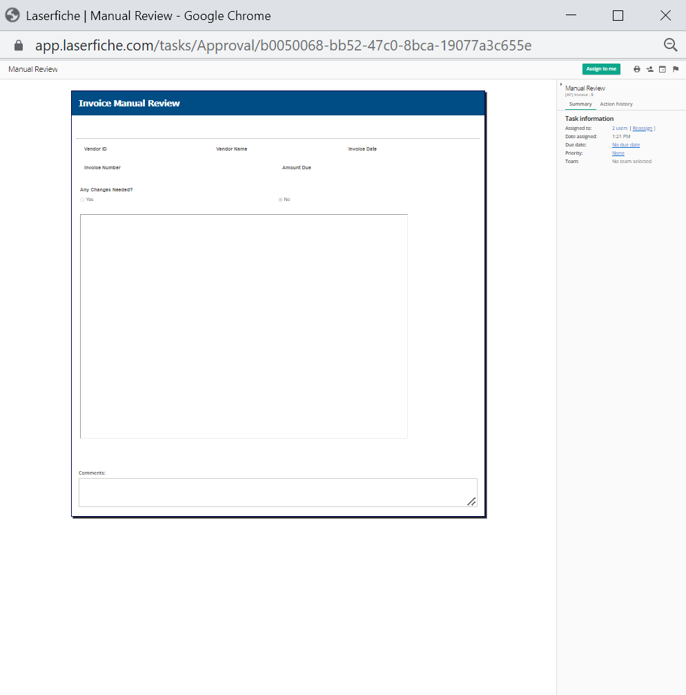Click the Chrome zoom magnifier icon
This screenshot has height=695, width=686.
(671, 45)
